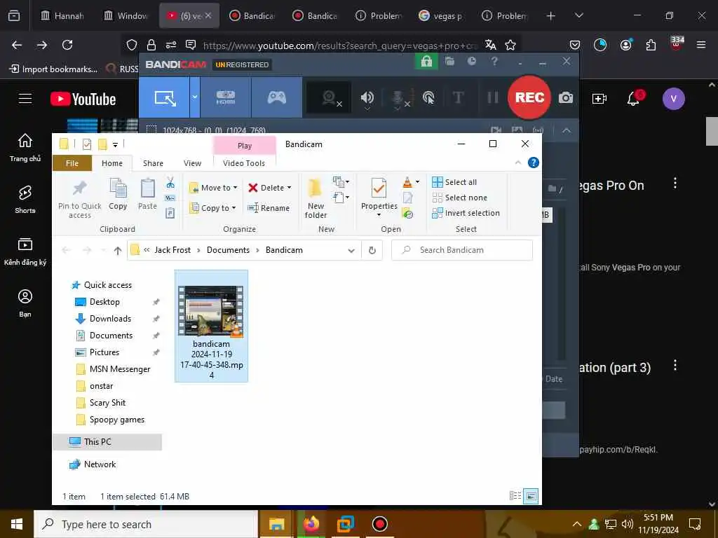Toggle Bandicam webcam overlay icon
The width and height of the screenshot is (718, 538).
(330, 97)
